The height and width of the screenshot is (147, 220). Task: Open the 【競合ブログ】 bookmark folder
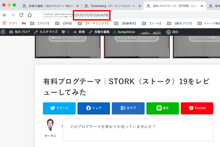pos(179,23)
